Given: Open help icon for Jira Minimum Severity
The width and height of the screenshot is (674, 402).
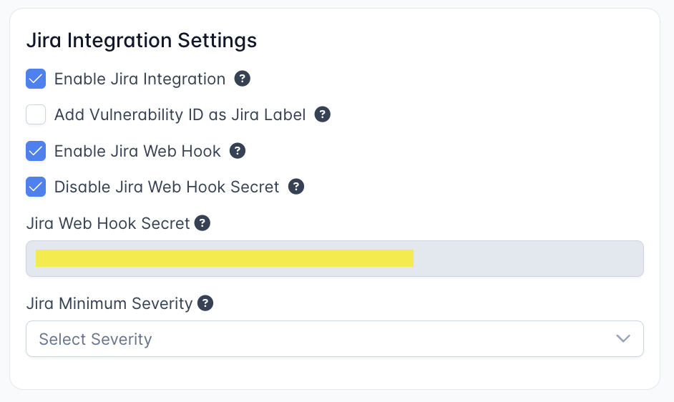Looking at the screenshot, I should [x=205, y=303].
